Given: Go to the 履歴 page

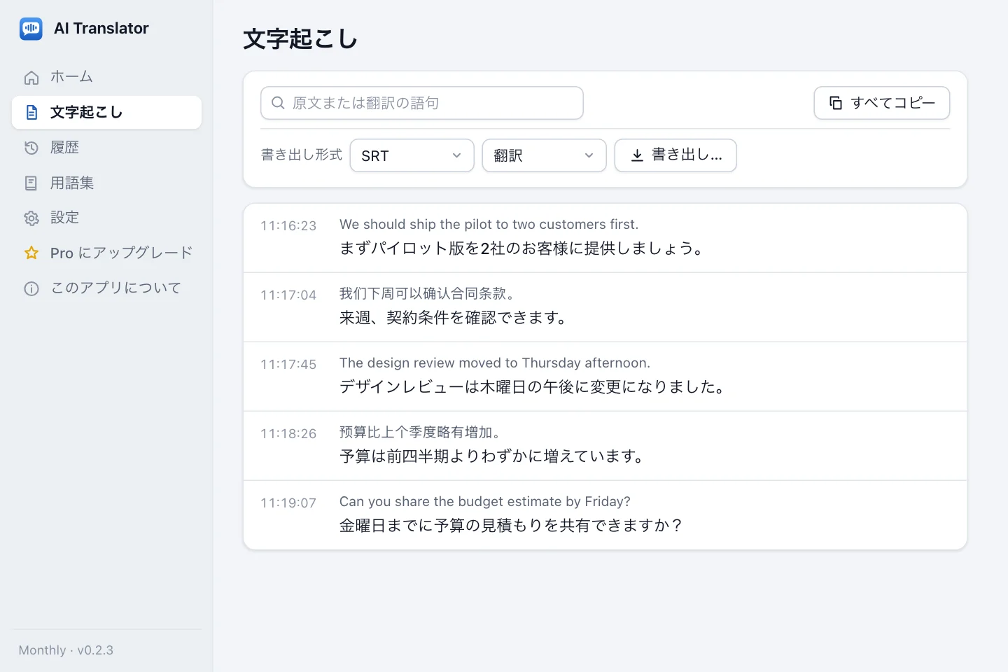Looking at the screenshot, I should pos(106,148).
